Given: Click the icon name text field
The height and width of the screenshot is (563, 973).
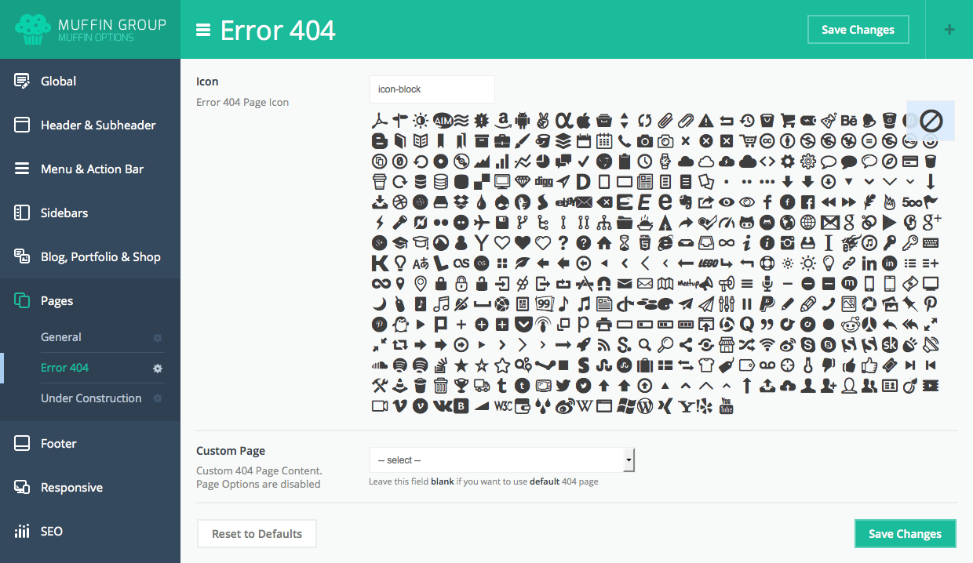Looking at the screenshot, I should pyautogui.click(x=432, y=89).
